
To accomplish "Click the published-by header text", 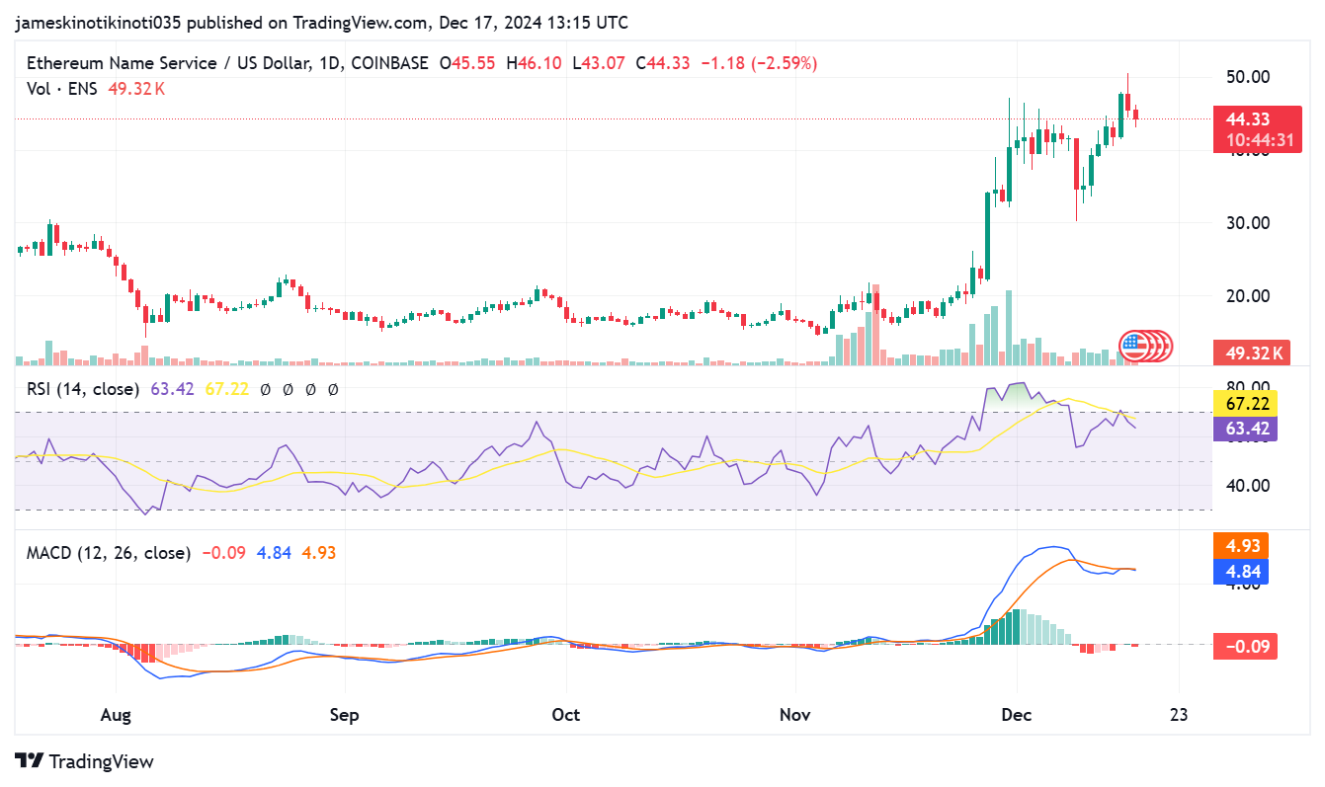I will (321, 22).
